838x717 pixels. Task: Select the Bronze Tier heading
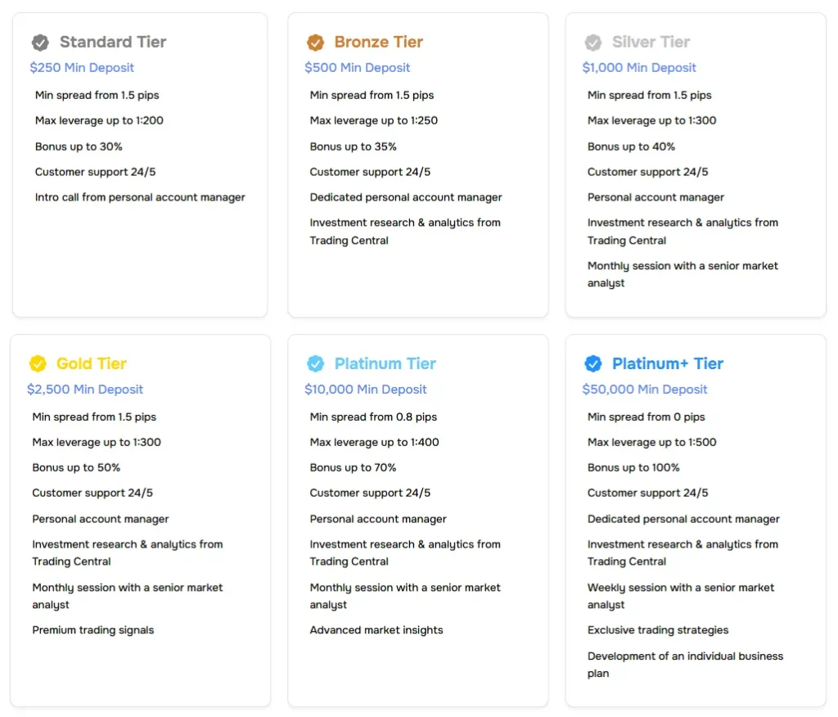[378, 42]
